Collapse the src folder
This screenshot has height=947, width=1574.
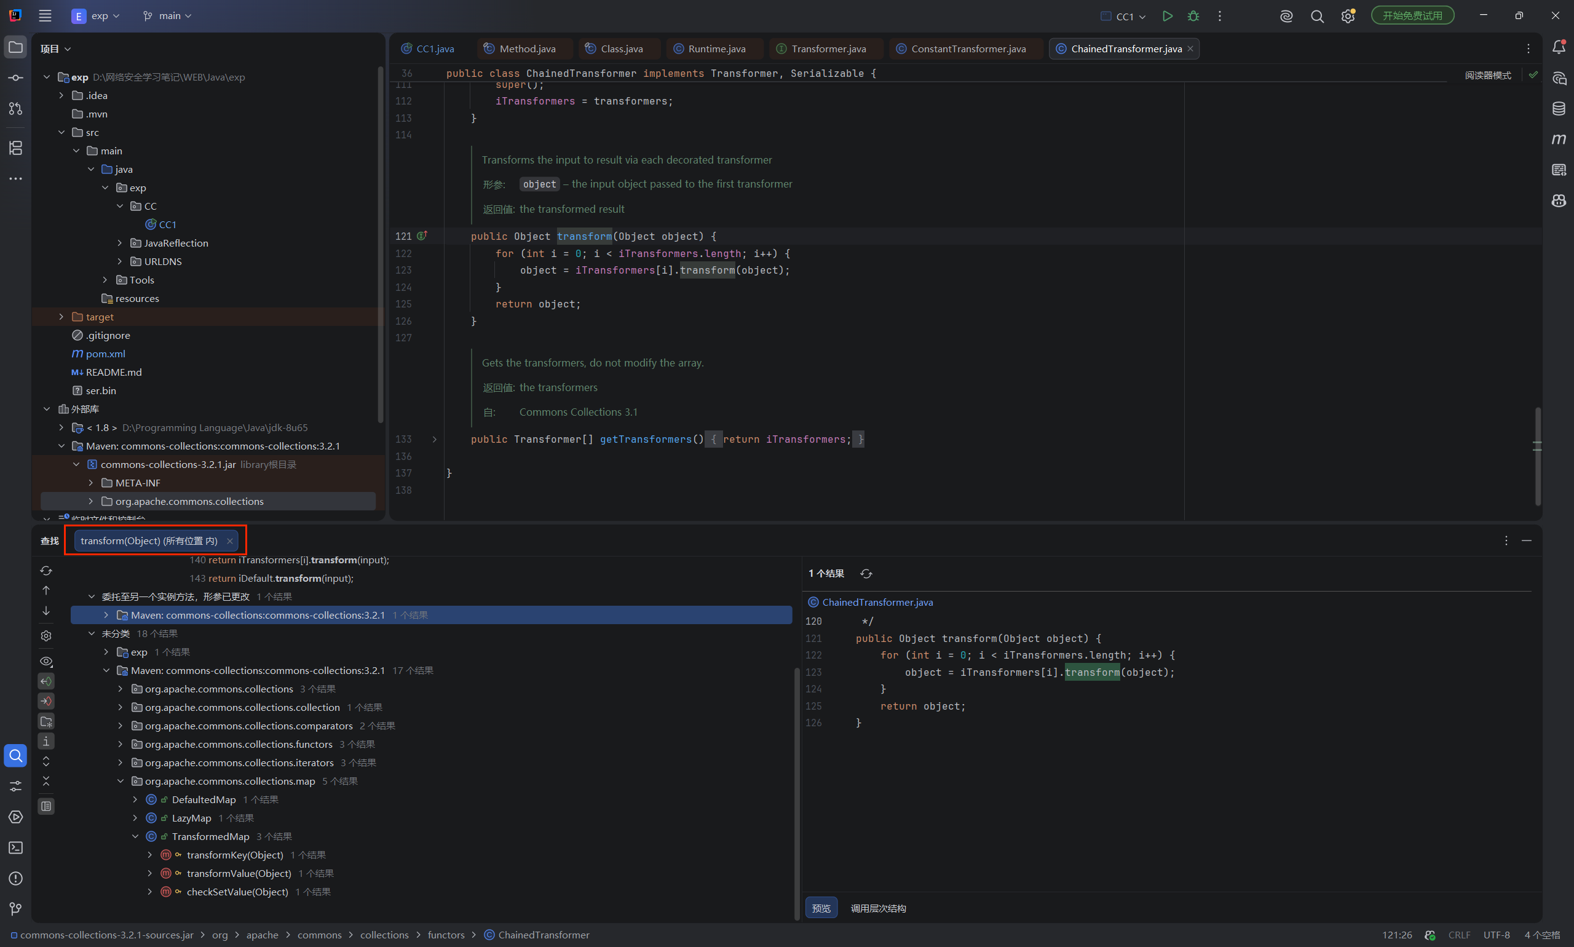(x=61, y=132)
